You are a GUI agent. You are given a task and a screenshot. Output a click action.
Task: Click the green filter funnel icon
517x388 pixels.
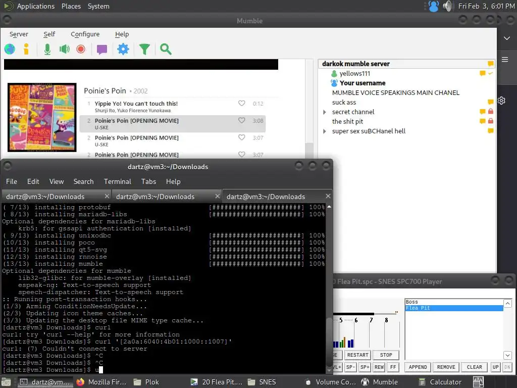click(144, 49)
